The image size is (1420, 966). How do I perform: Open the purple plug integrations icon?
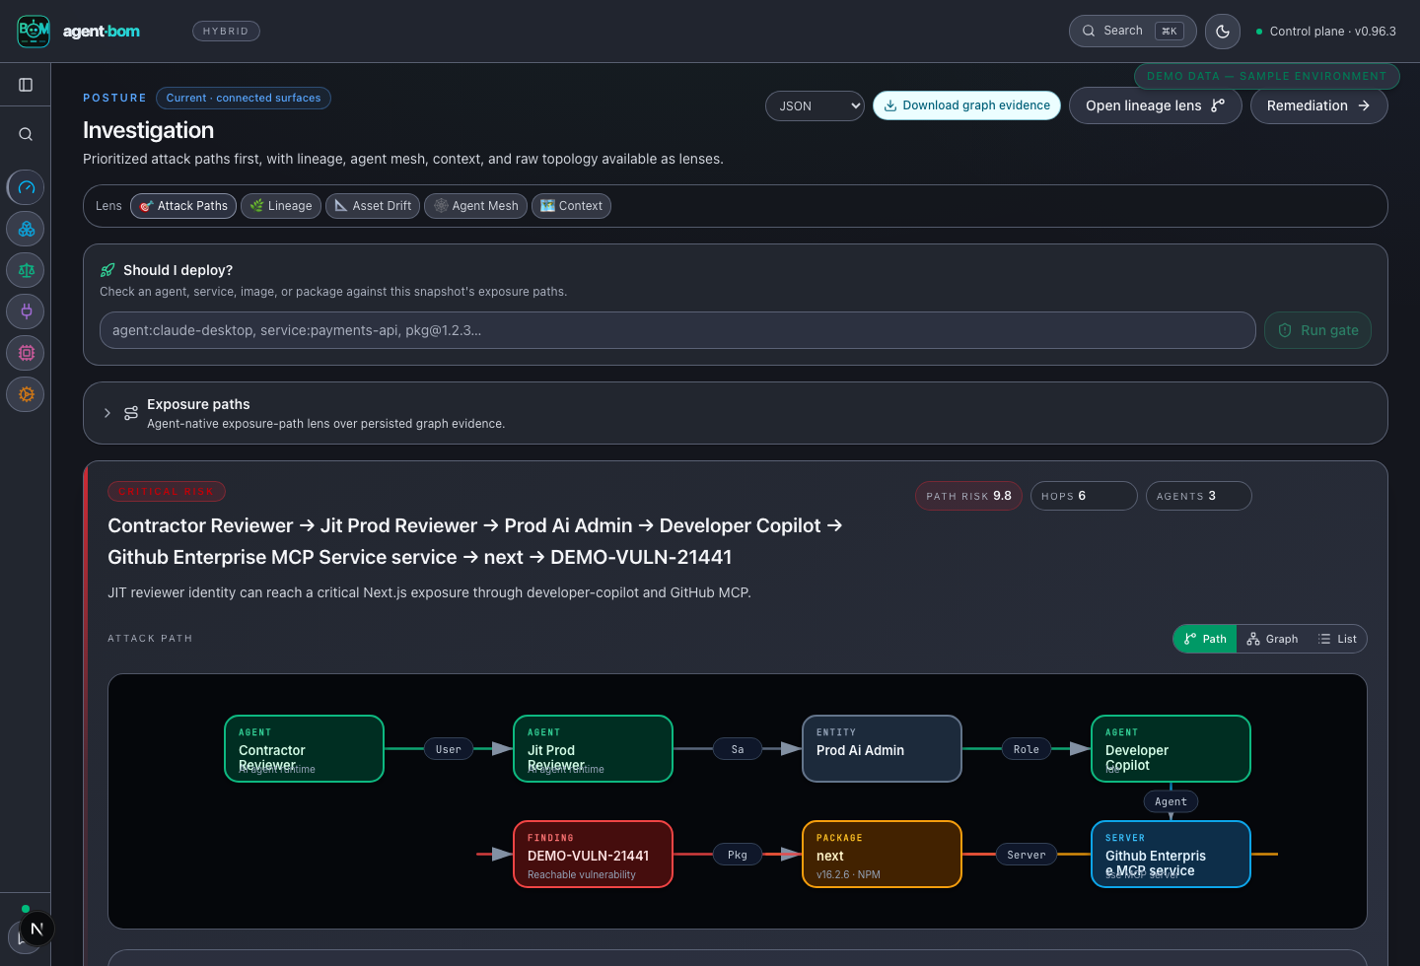(x=26, y=311)
